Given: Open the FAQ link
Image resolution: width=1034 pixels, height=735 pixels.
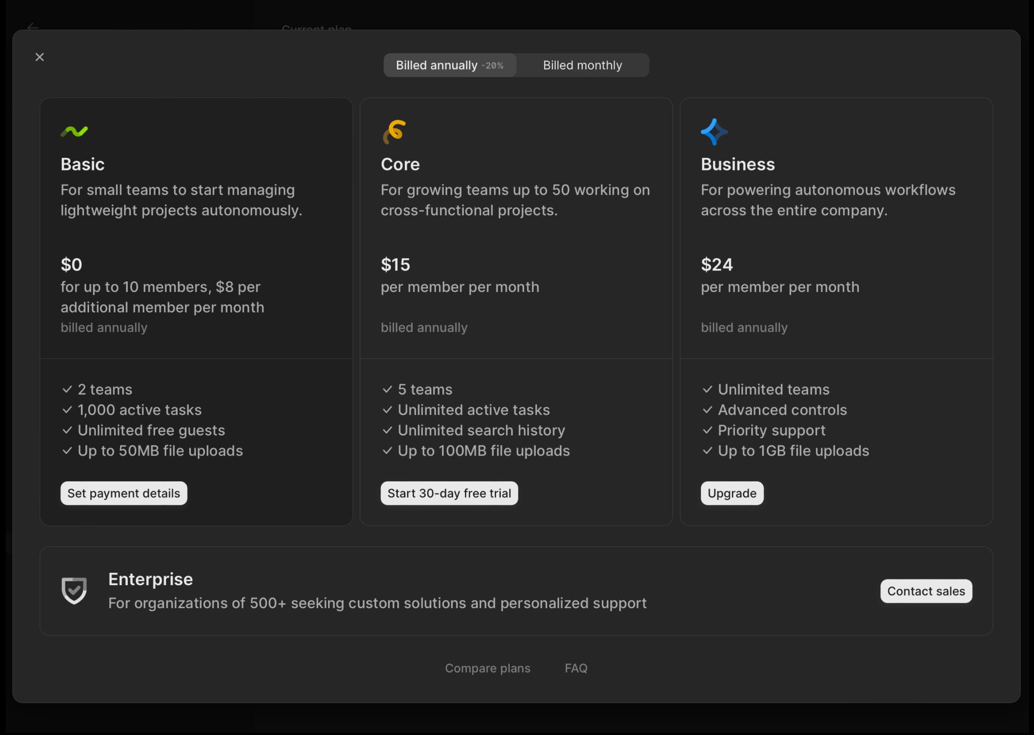Looking at the screenshot, I should coord(576,668).
